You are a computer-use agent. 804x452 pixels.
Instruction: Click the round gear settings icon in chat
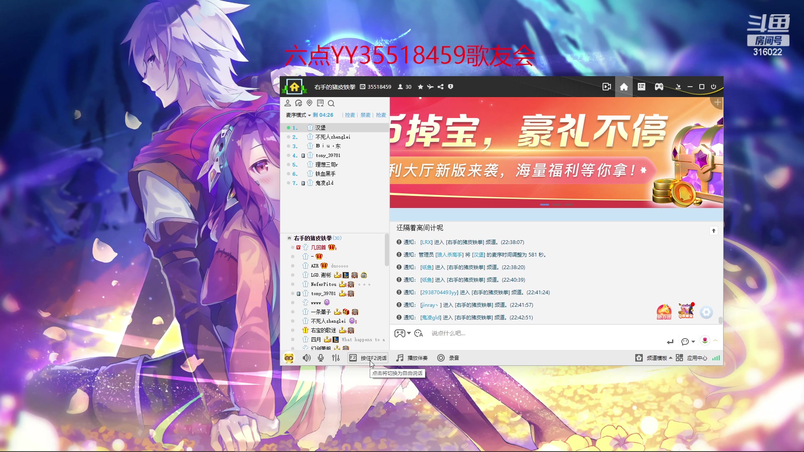tap(706, 312)
